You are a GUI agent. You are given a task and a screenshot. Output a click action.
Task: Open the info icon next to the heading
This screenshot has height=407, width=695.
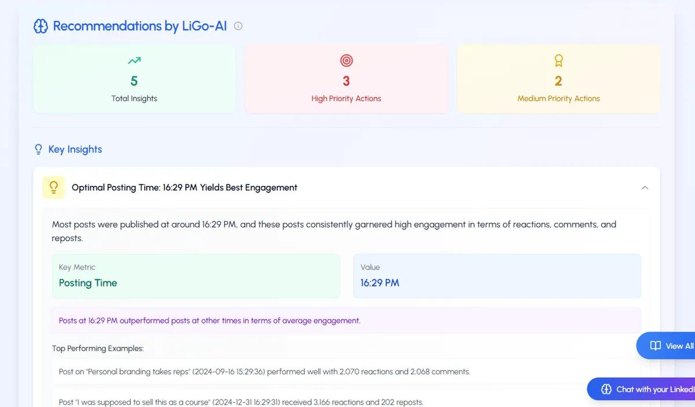click(x=238, y=26)
